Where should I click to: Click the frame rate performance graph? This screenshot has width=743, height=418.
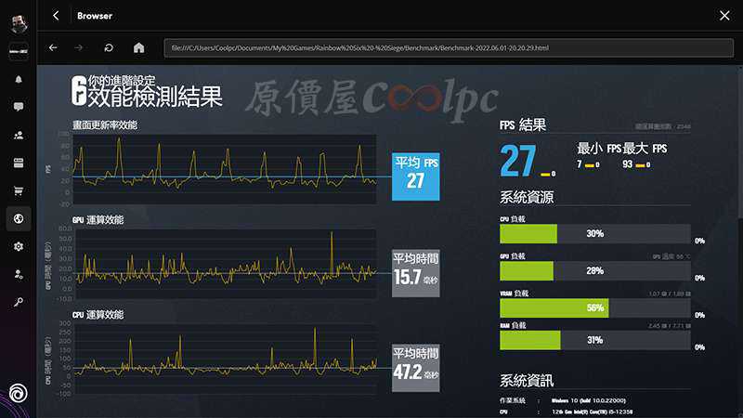(x=225, y=169)
